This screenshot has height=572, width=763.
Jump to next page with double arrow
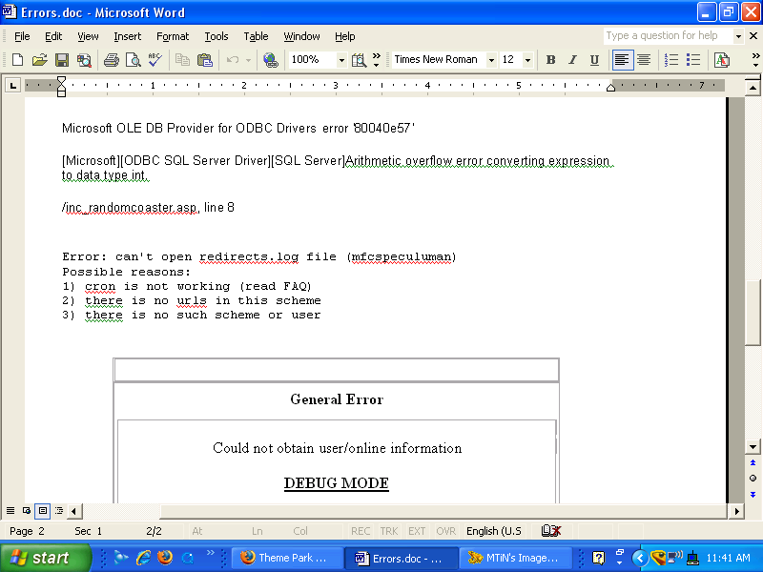tap(753, 495)
